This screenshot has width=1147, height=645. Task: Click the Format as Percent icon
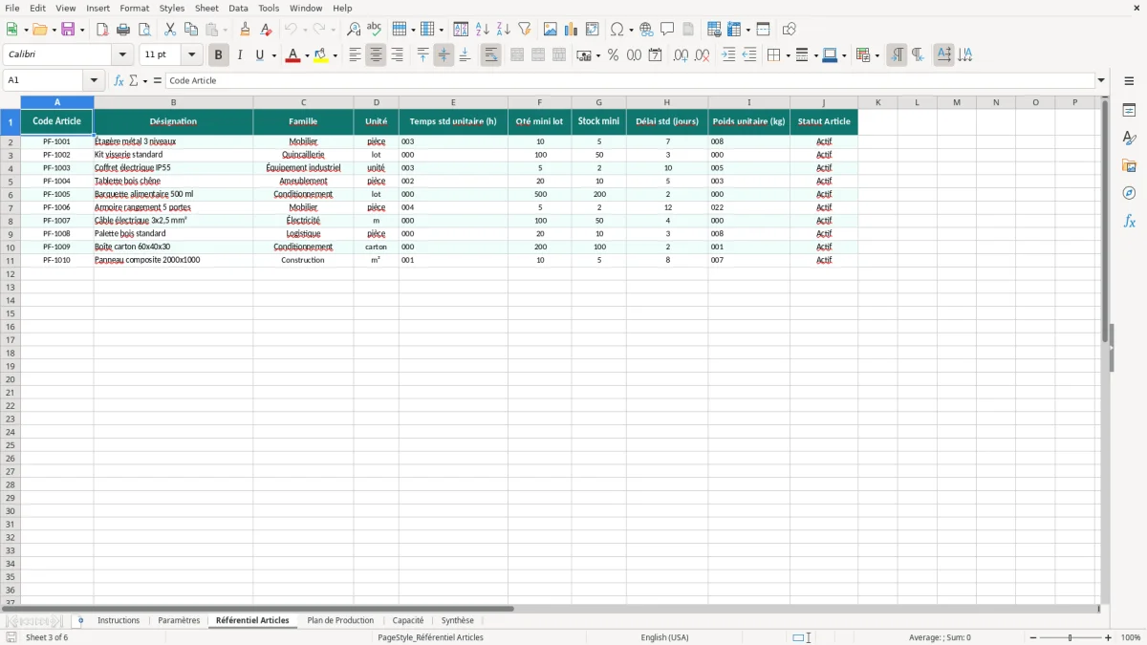(x=614, y=55)
